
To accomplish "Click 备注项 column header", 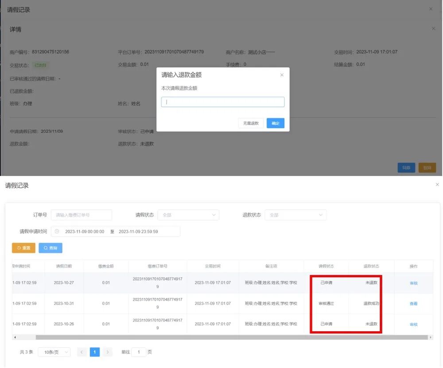I will (x=271, y=266).
